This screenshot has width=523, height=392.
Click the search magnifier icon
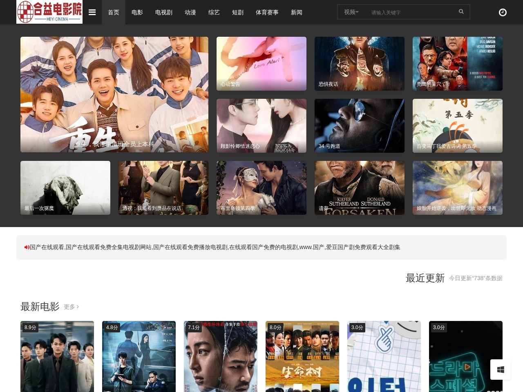(461, 12)
